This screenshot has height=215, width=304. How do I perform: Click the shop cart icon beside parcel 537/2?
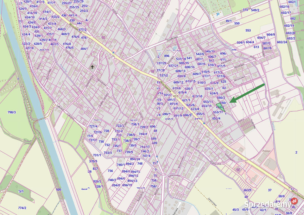[x=153, y=71]
